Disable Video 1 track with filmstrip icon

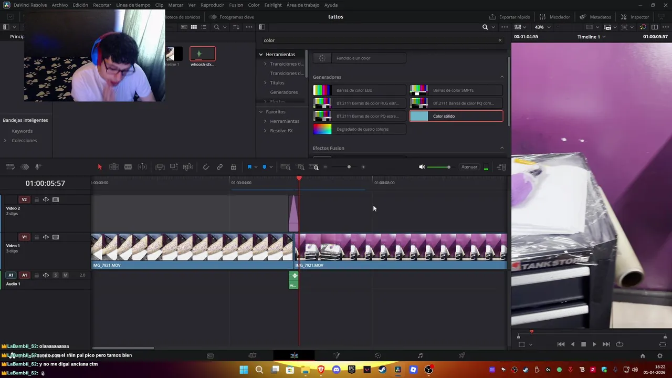click(x=56, y=237)
